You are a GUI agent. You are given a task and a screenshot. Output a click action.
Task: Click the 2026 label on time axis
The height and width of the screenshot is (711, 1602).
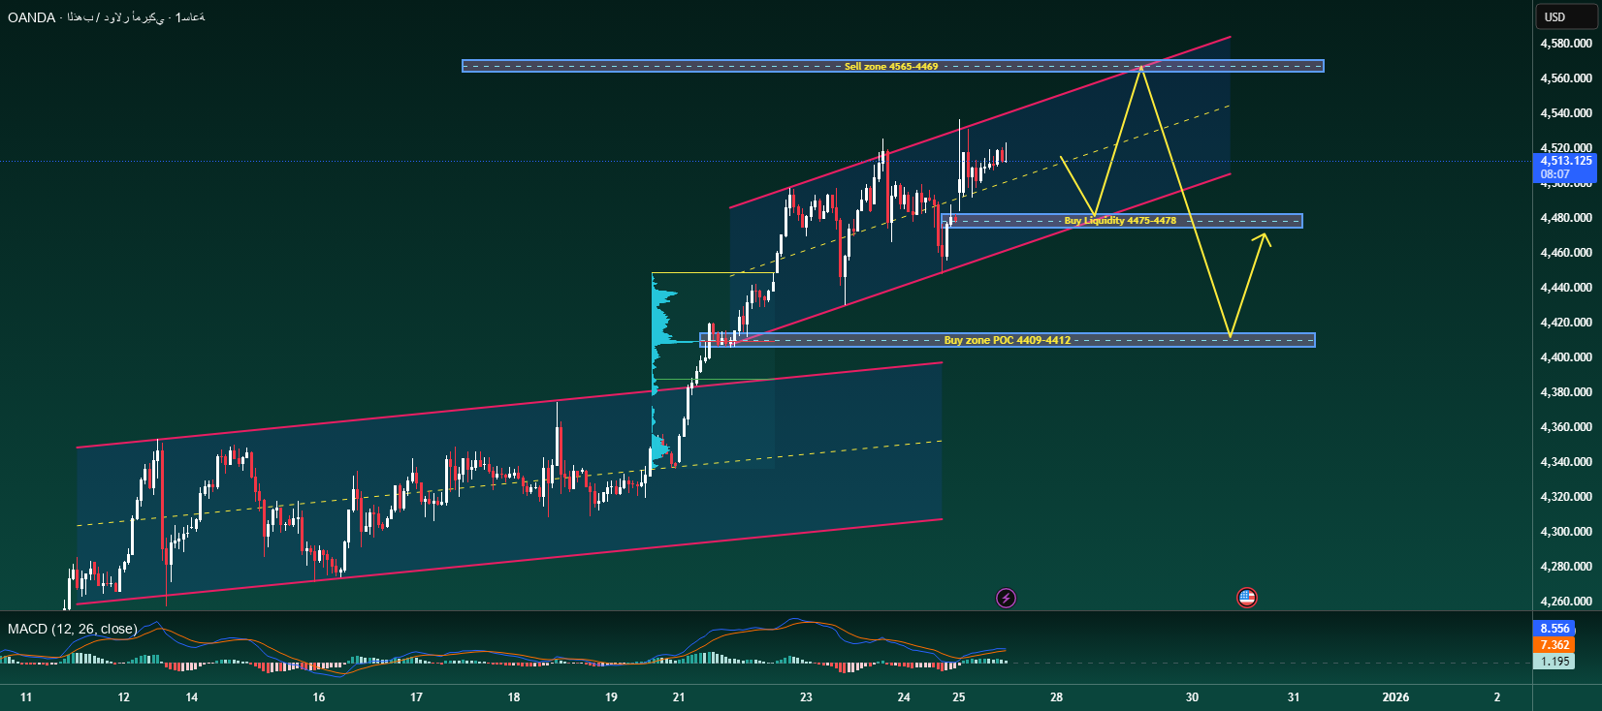[1395, 696]
